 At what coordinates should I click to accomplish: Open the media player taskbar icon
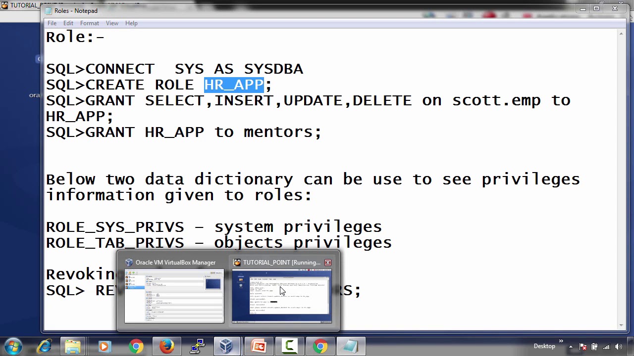104,346
